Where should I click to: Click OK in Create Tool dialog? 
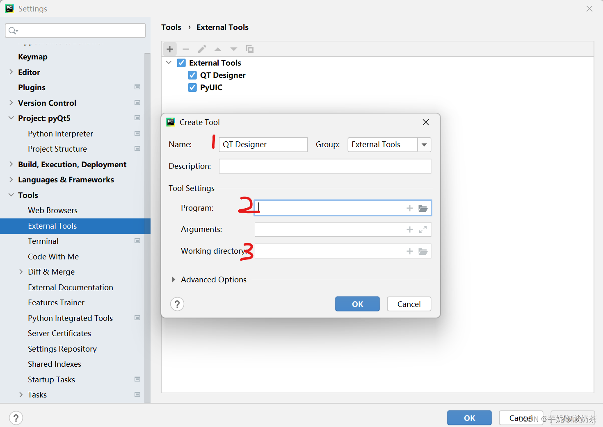coord(357,304)
